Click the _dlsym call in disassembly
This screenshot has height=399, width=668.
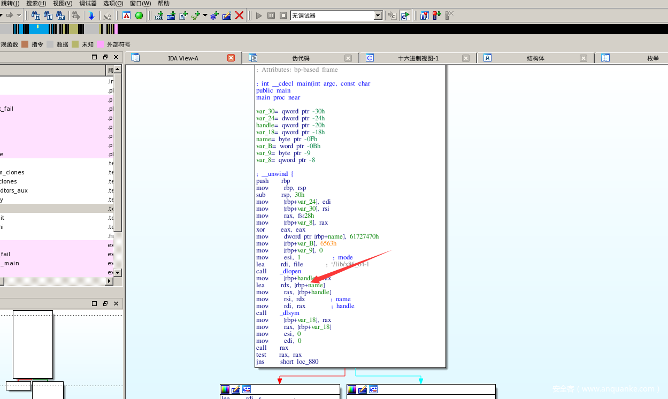(x=289, y=313)
